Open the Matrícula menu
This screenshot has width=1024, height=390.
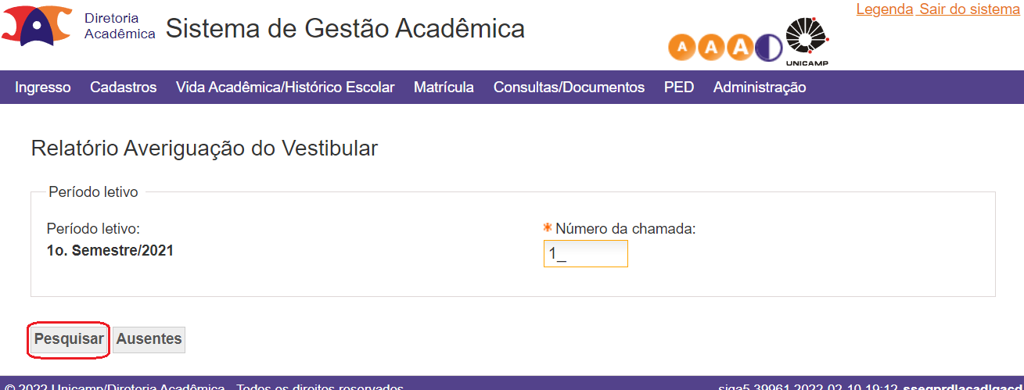[x=444, y=88]
